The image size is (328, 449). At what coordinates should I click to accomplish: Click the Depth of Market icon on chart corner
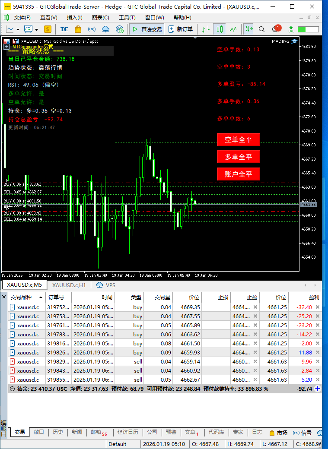(6, 41)
